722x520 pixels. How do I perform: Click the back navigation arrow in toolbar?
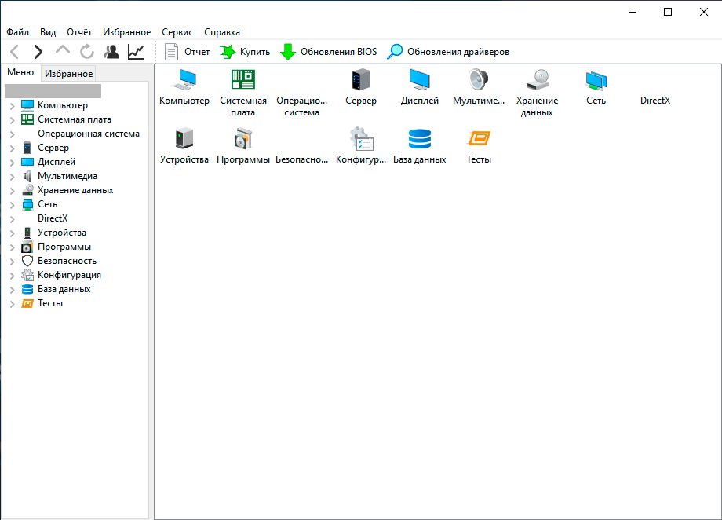pos(15,52)
